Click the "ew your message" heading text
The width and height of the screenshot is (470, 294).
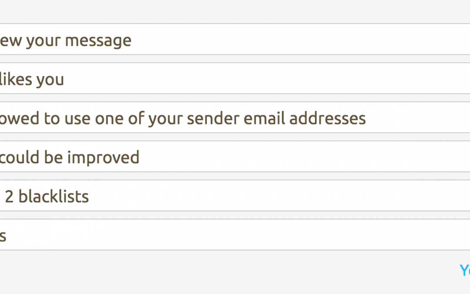(x=65, y=41)
